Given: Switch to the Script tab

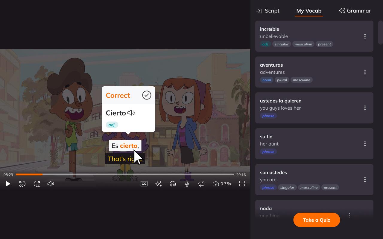Looking at the screenshot, I should click(x=268, y=11).
